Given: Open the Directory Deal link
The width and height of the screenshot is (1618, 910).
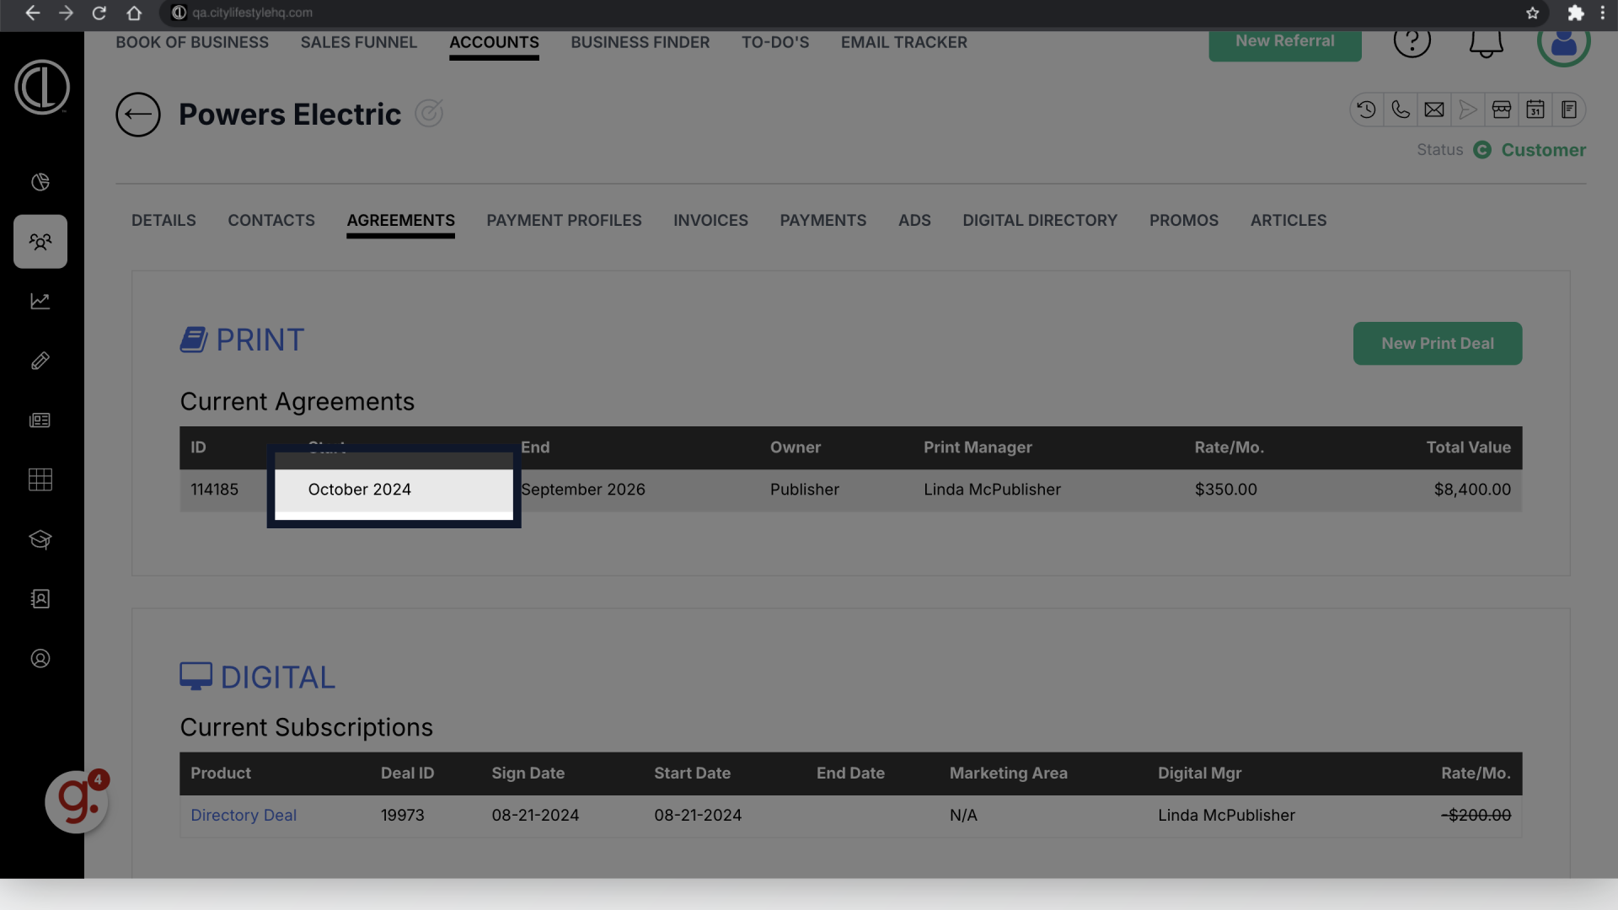Looking at the screenshot, I should tap(244, 816).
